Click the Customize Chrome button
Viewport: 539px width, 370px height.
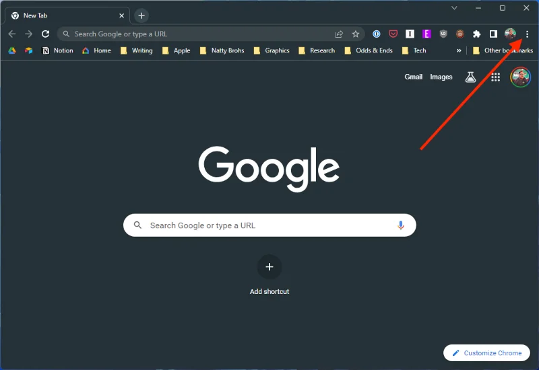coord(486,353)
